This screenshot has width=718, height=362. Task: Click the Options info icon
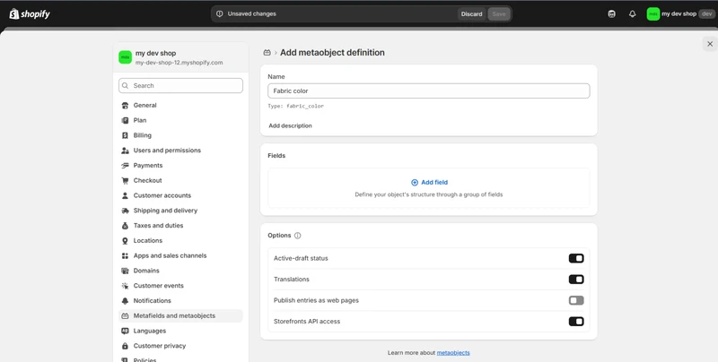click(x=298, y=236)
